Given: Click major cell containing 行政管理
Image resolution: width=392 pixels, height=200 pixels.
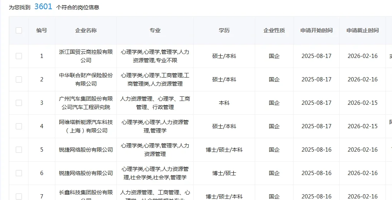Looking at the screenshot, I should (155, 103).
